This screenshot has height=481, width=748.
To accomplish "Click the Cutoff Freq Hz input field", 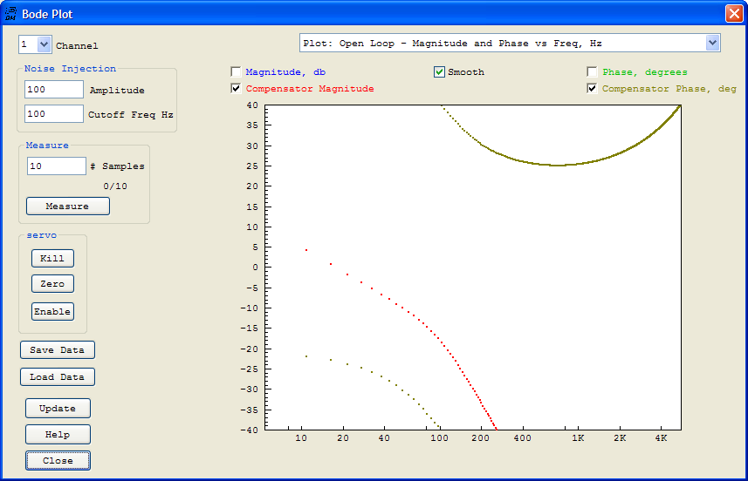I will point(54,114).
